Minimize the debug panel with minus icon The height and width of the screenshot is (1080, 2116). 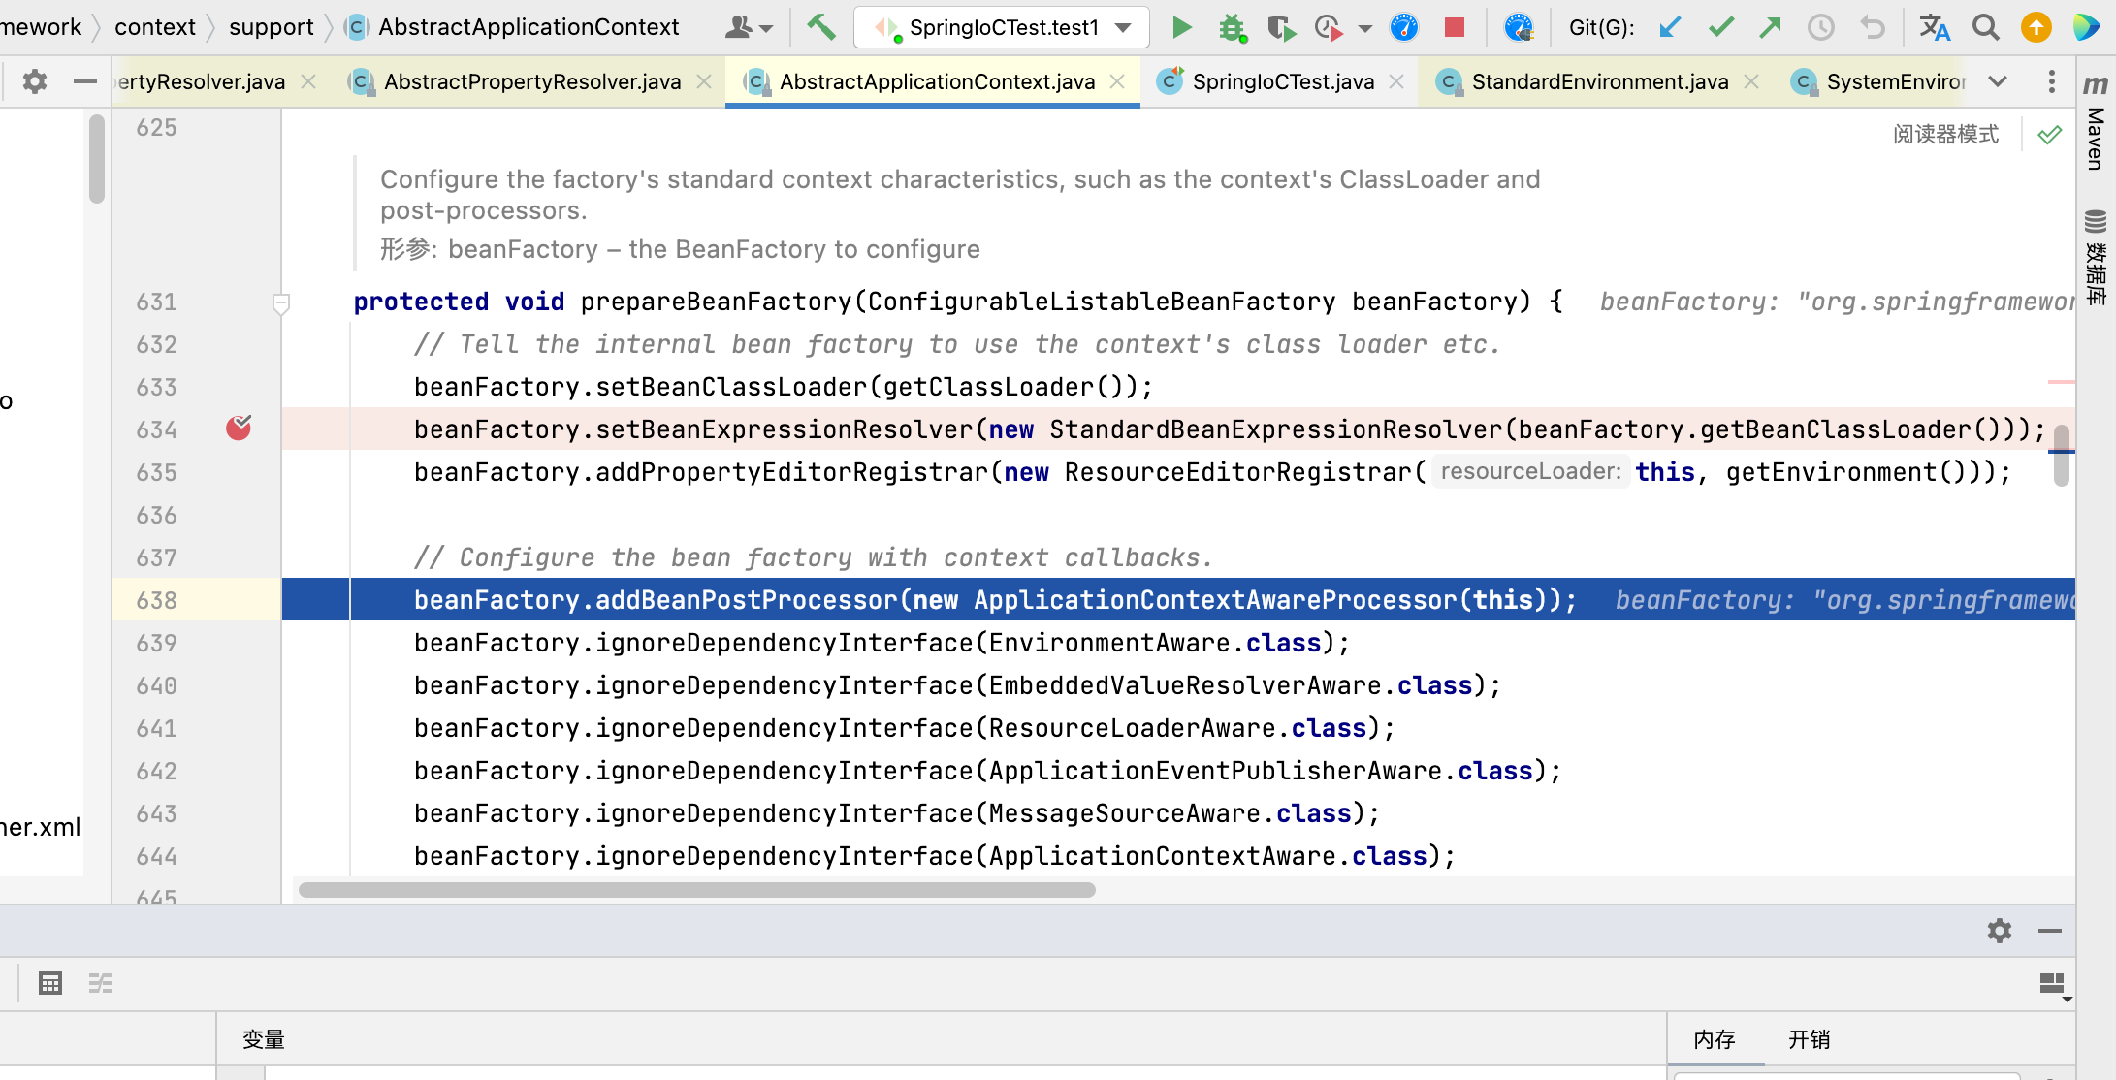pos(2049,931)
